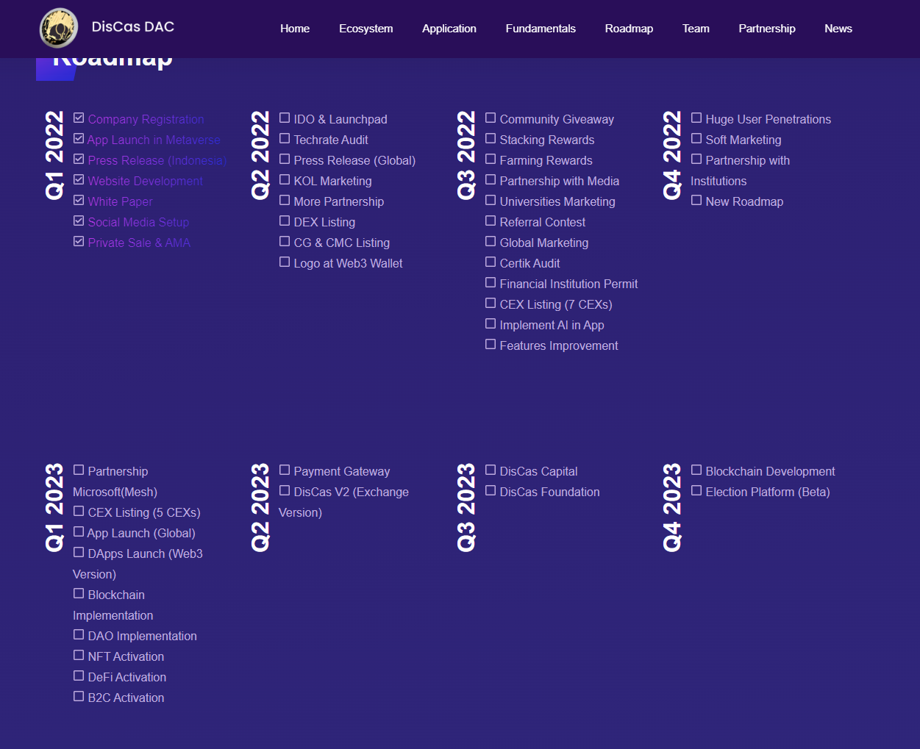
Task: Check the Payment Gateway box
Action: point(285,470)
